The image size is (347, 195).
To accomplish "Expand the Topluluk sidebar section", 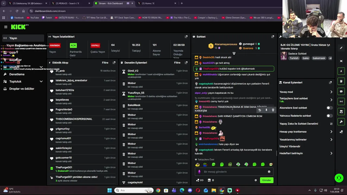I will tap(23, 82).
